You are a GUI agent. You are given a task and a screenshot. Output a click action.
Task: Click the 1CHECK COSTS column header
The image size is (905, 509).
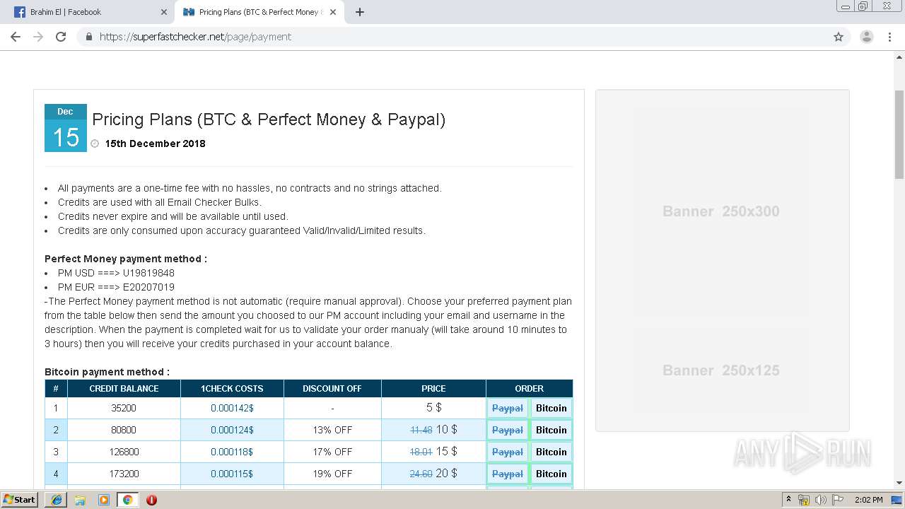pos(232,388)
